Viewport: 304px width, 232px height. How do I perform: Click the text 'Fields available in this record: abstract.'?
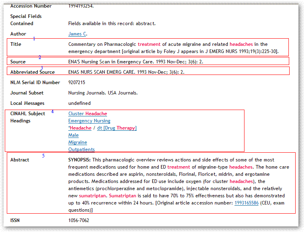(x=112, y=24)
